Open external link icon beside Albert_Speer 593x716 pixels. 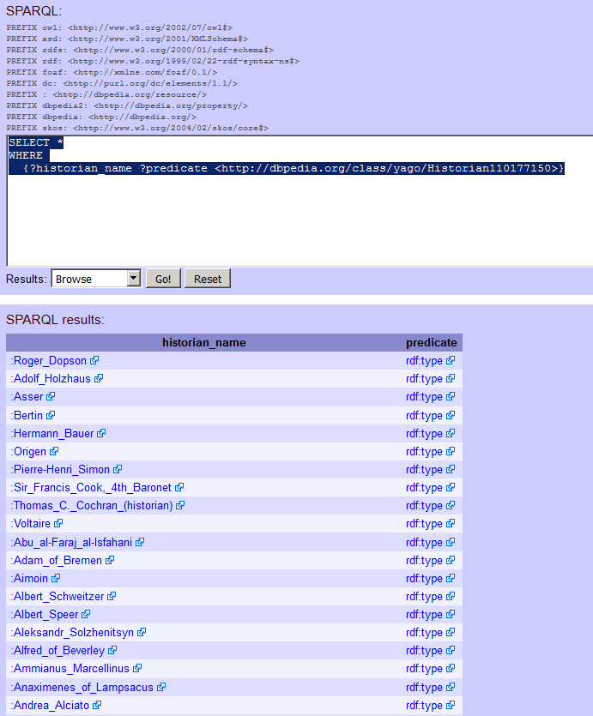pos(86,615)
